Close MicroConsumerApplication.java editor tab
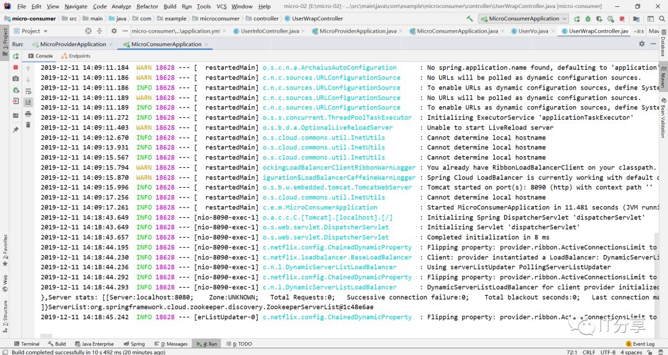 (503, 31)
